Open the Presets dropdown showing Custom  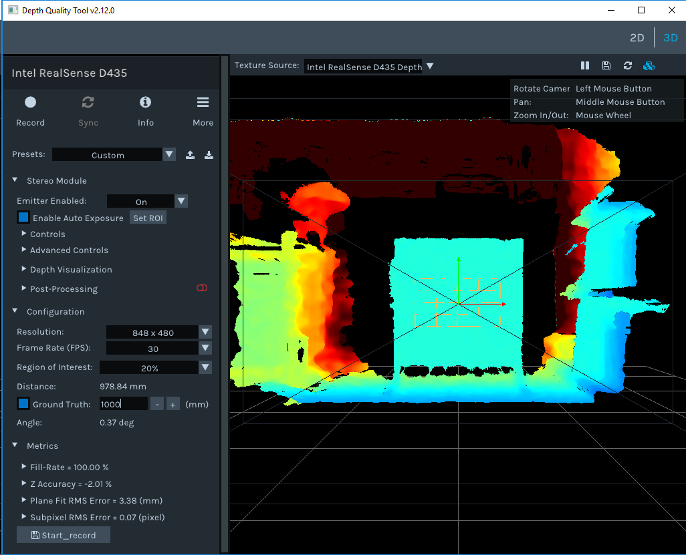pos(114,154)
